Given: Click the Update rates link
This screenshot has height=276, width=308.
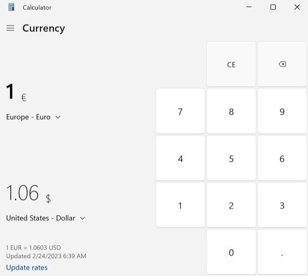Looking at the screenshot, I should pyautogui.click(x=27, y=267).
